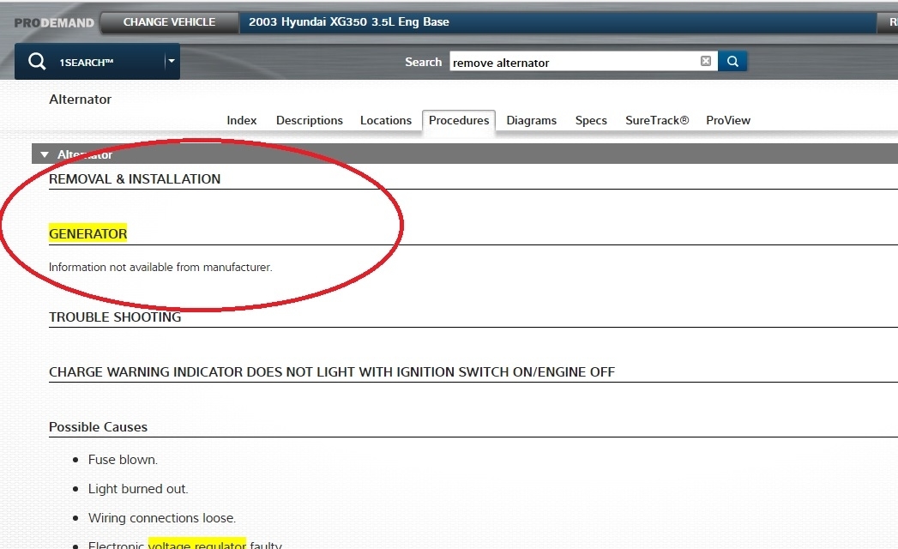898x549 pixels.
Task: Select the Procedures tab
Action: coord(459,120)
